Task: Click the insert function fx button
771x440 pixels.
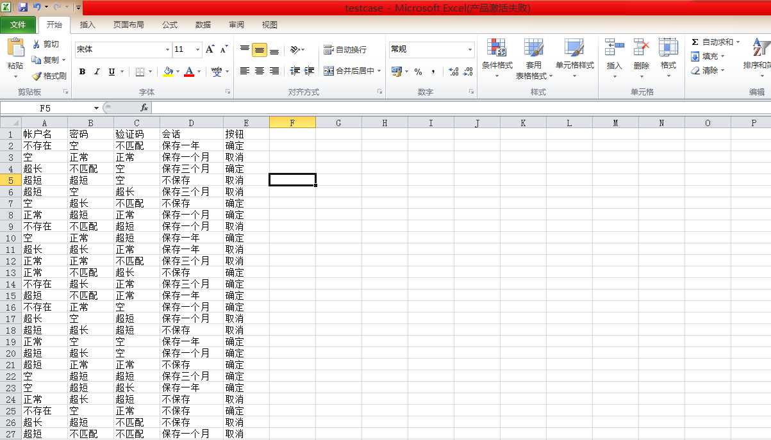Action: click(144, 108)
